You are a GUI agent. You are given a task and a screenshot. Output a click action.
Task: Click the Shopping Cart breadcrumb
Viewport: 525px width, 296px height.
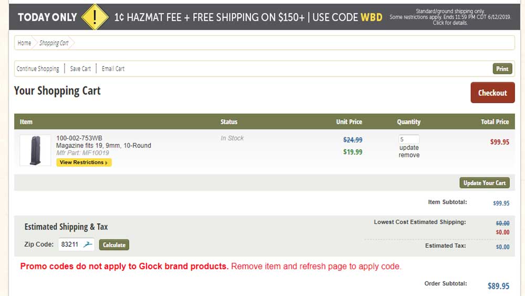pyautogui.click(x=54, y=43)
